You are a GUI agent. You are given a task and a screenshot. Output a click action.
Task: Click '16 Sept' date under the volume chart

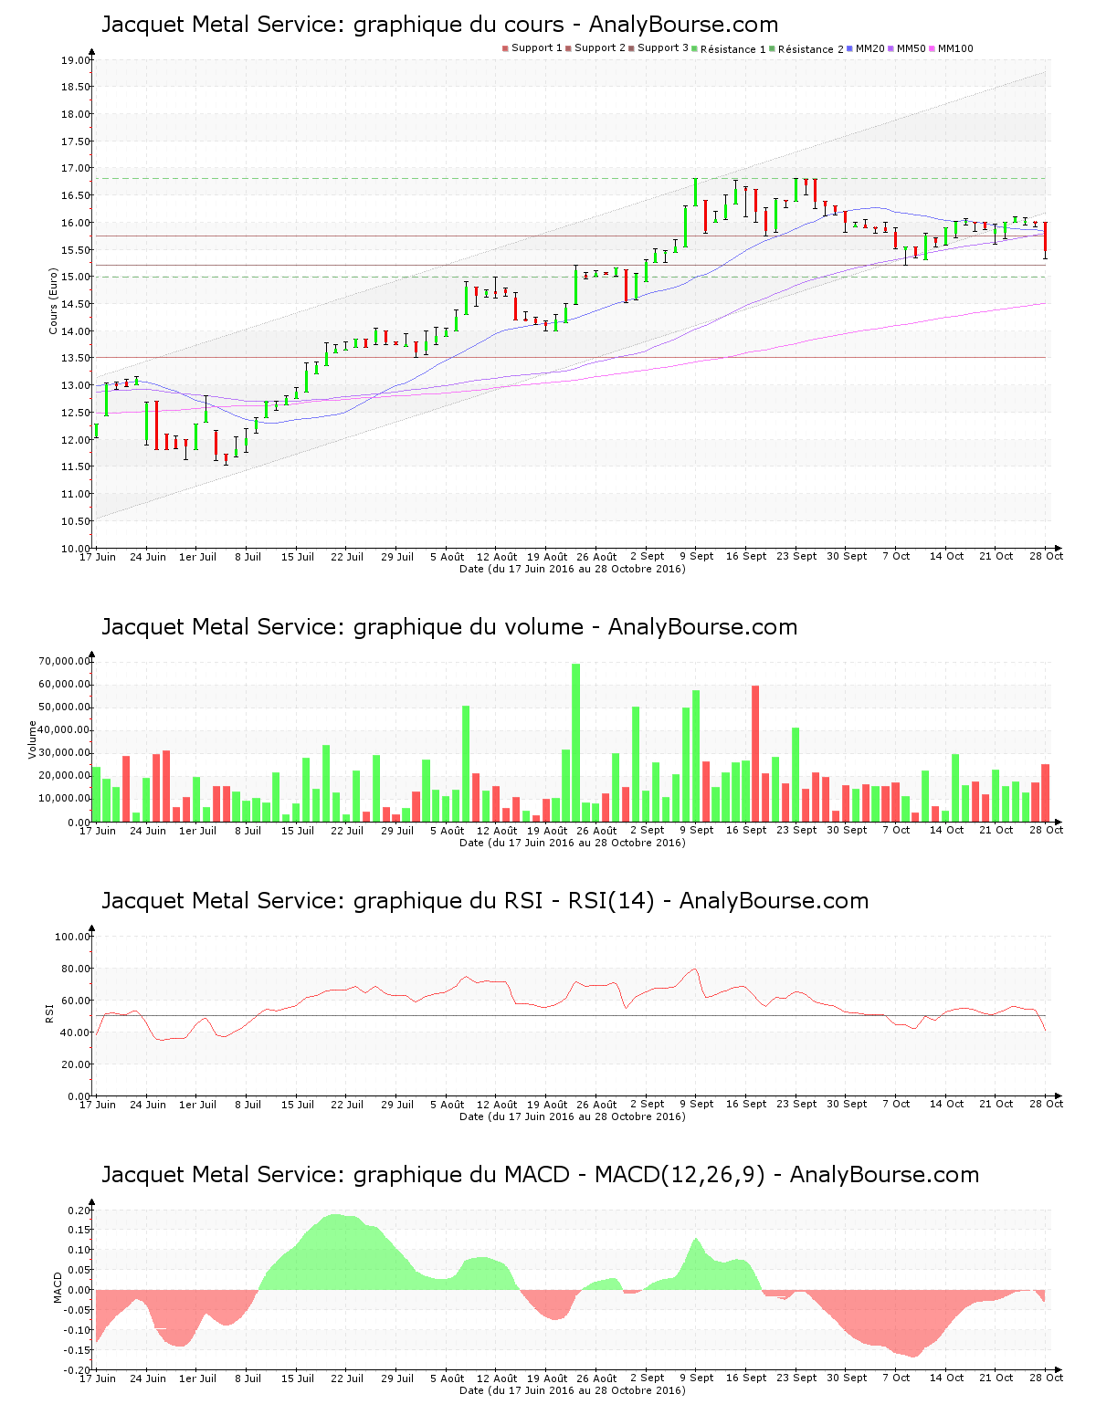[x=746, y=831]
